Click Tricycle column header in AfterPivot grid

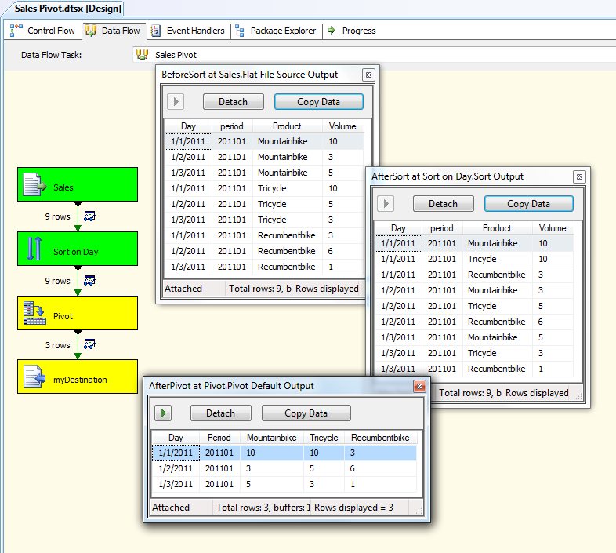(324, 438)
